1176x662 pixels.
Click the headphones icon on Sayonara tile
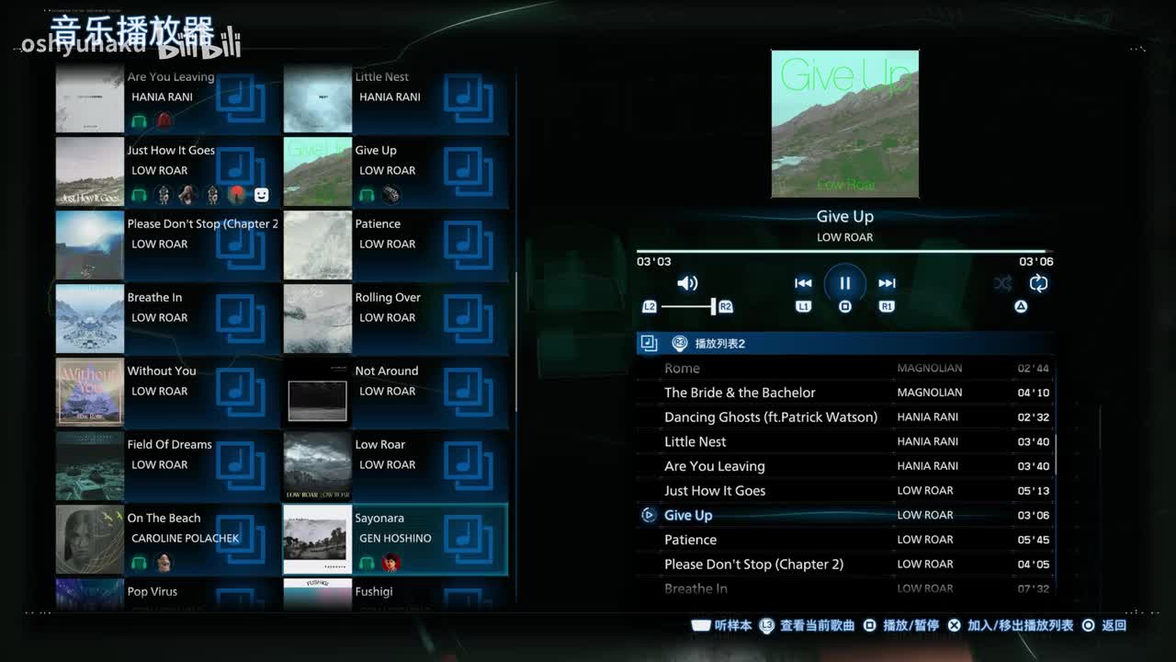[367, 562]
